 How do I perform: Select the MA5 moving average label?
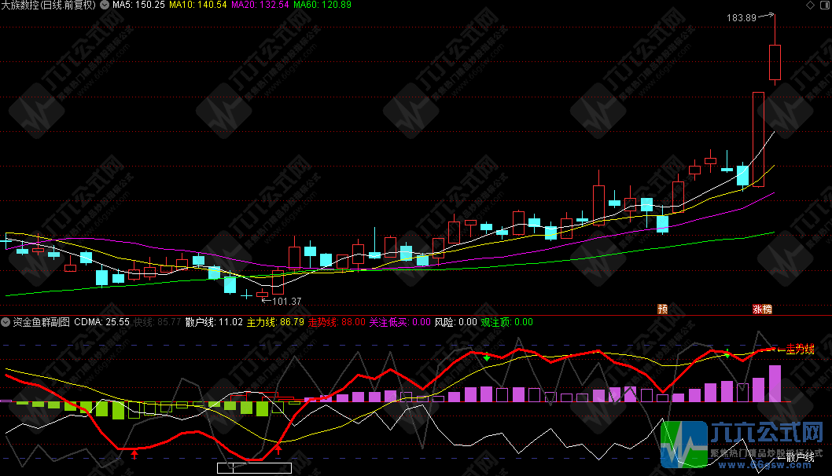[x=138, y=5]
